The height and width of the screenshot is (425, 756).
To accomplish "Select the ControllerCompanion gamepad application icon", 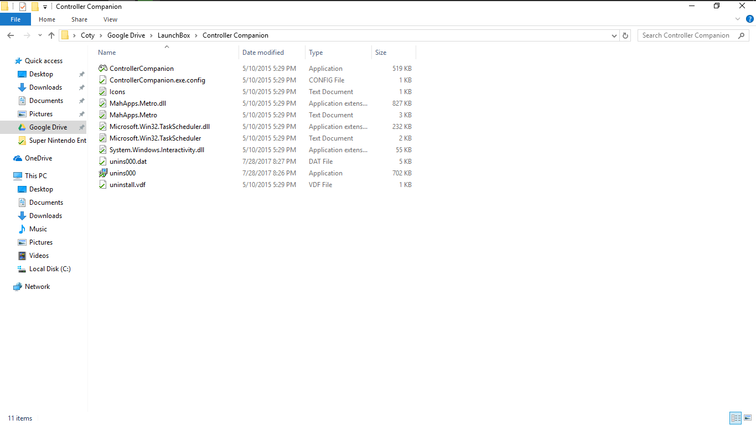I will pos(103,69).
